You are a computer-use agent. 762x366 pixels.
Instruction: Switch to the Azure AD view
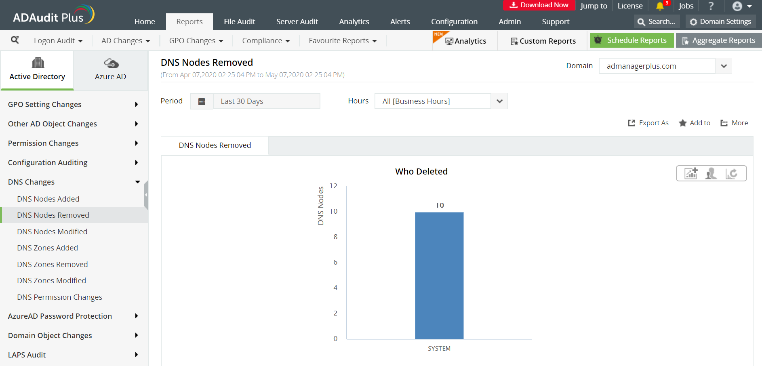pos(110,69)
